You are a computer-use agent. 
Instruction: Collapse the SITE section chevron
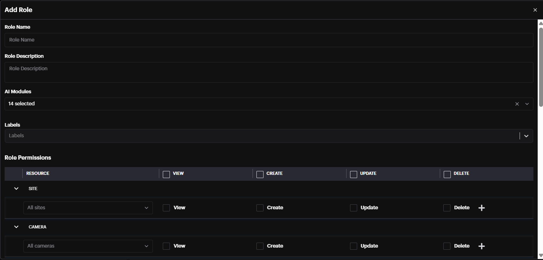point(16,189)
